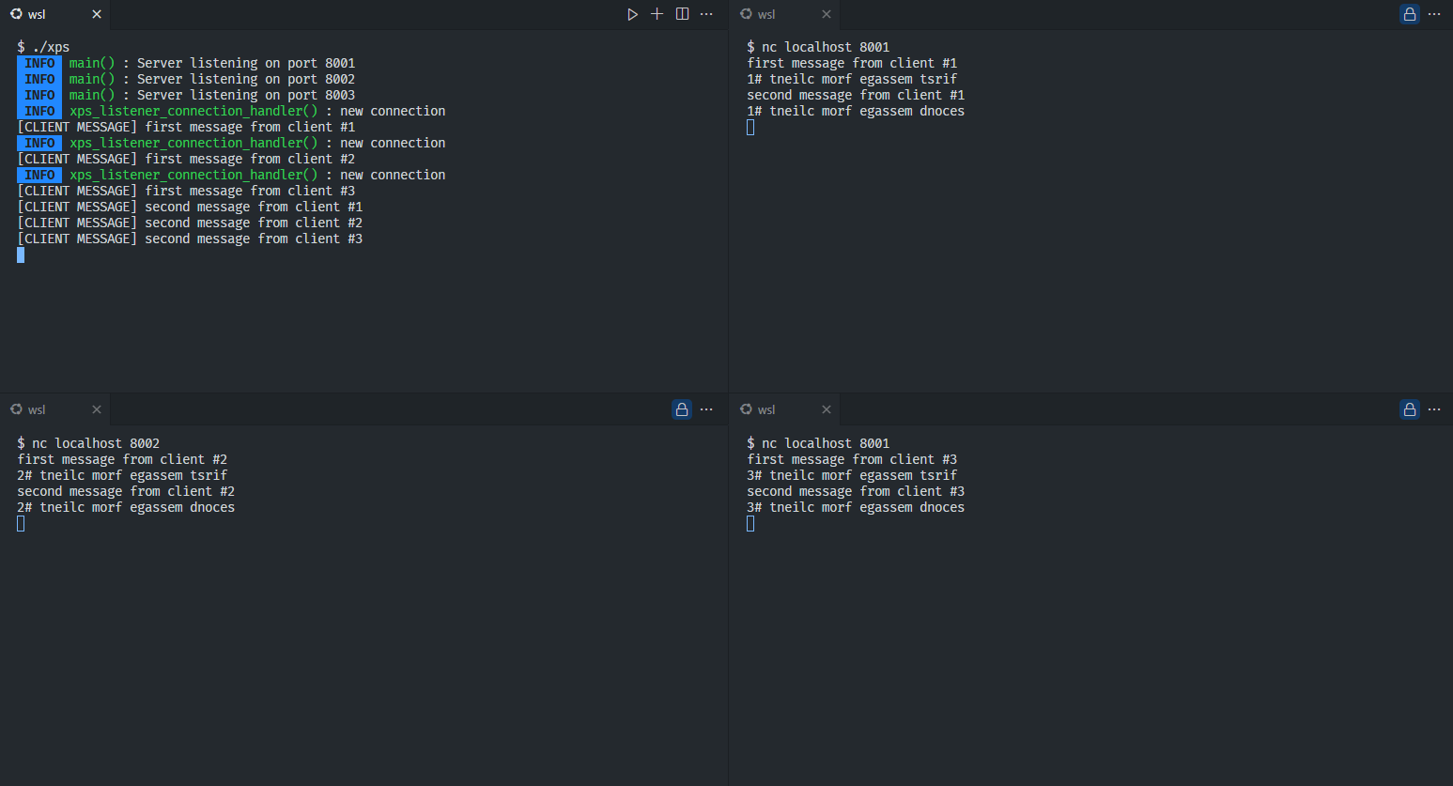Close the wsl tab of the client #2 pane
Screen dimensions: 1453x786
[97, 409]
